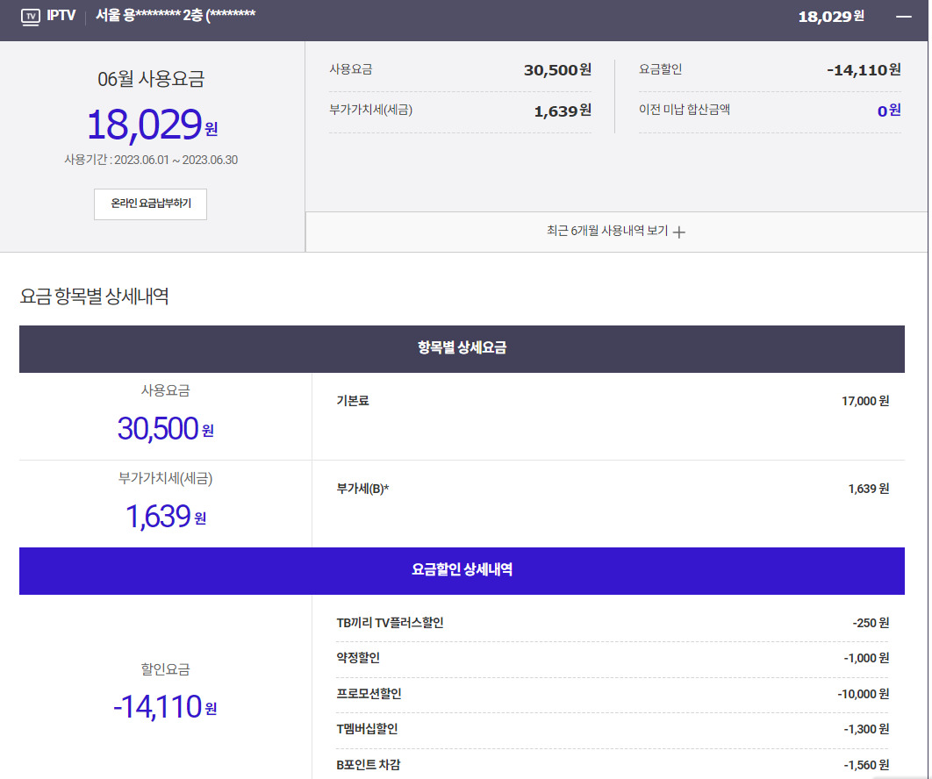Collapse the IPTV section with the minus icon
The width and height of the screenshot is (932, 779).
point(903,17)
